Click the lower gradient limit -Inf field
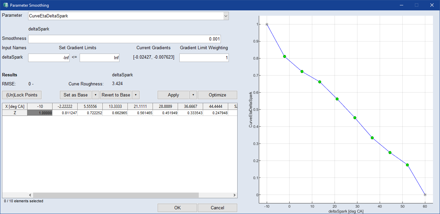The width and height of the screenshot is (440, 214). point(49,58)
